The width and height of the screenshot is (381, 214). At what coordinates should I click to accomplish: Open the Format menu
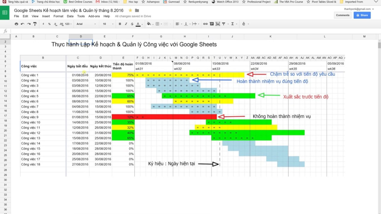click(58, 16)
